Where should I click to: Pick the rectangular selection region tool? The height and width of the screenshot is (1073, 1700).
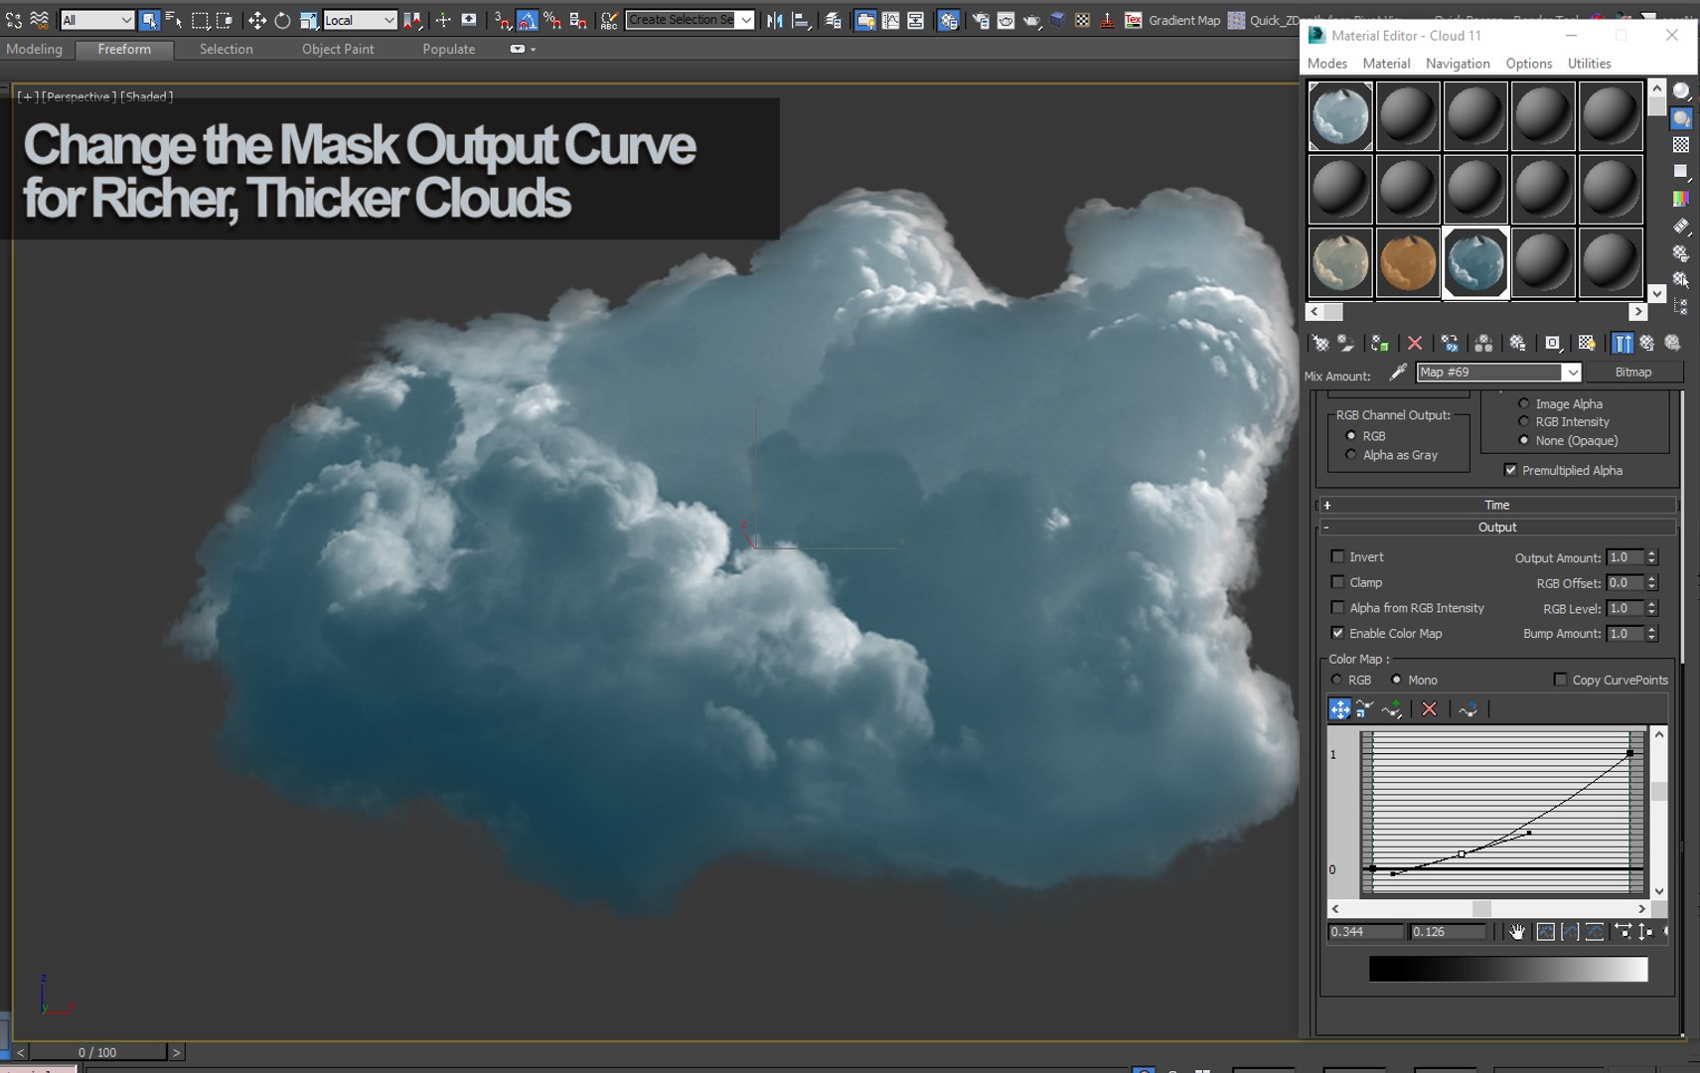[200, 20]
